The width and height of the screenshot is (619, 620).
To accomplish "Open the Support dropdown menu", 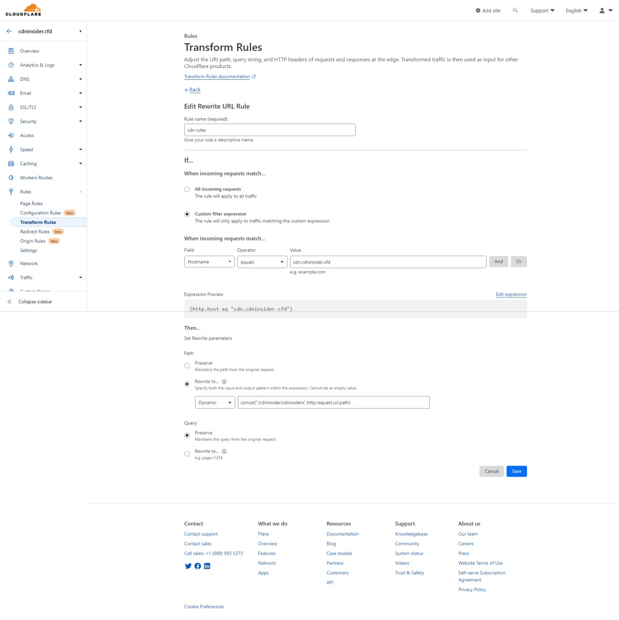I will [542, 10].
